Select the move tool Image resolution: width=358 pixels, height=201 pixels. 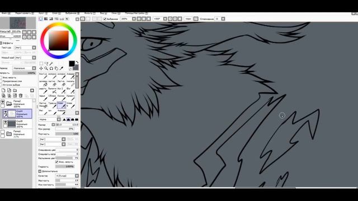click(41, 68)
